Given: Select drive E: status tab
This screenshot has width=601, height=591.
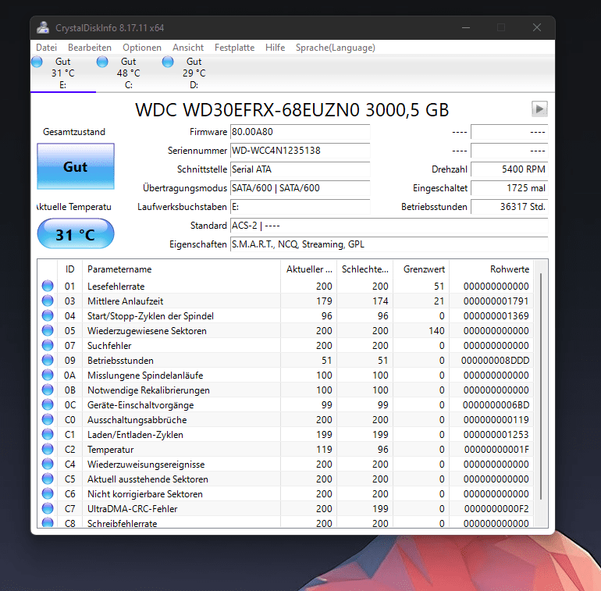Looking at the screenshot, I should [x=63, y=73].
